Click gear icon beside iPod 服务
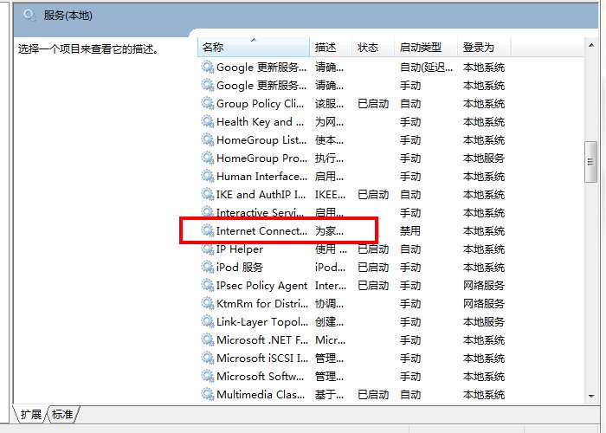The image size is (606, 433). click(208, 267)
